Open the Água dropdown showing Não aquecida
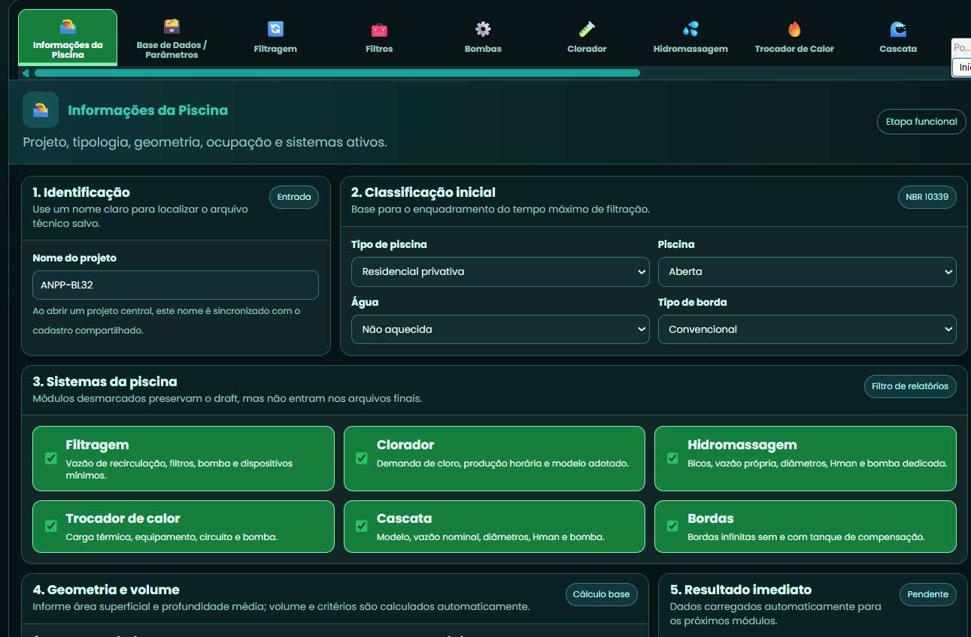This screenshot has width=971, height=637. pos(500,329)
